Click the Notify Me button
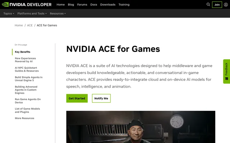Screen dimensions: 230x143 pos(101,98)
